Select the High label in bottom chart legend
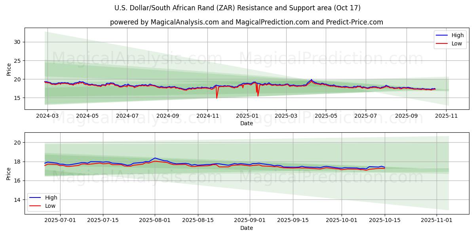The image size is (475, 237). [51, 197]
